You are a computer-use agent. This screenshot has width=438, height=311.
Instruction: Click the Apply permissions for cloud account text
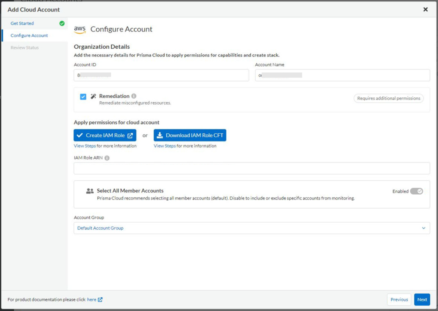[117, 123]
